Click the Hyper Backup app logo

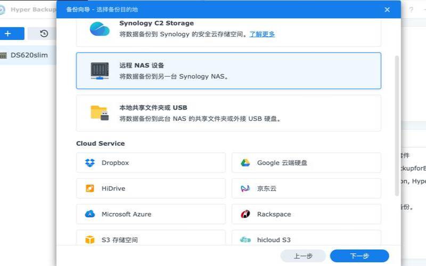point(2,10)
